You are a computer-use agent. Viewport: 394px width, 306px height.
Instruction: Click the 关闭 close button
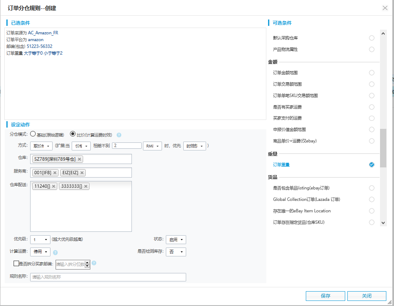pyautogui.click(x=366, y=296)
